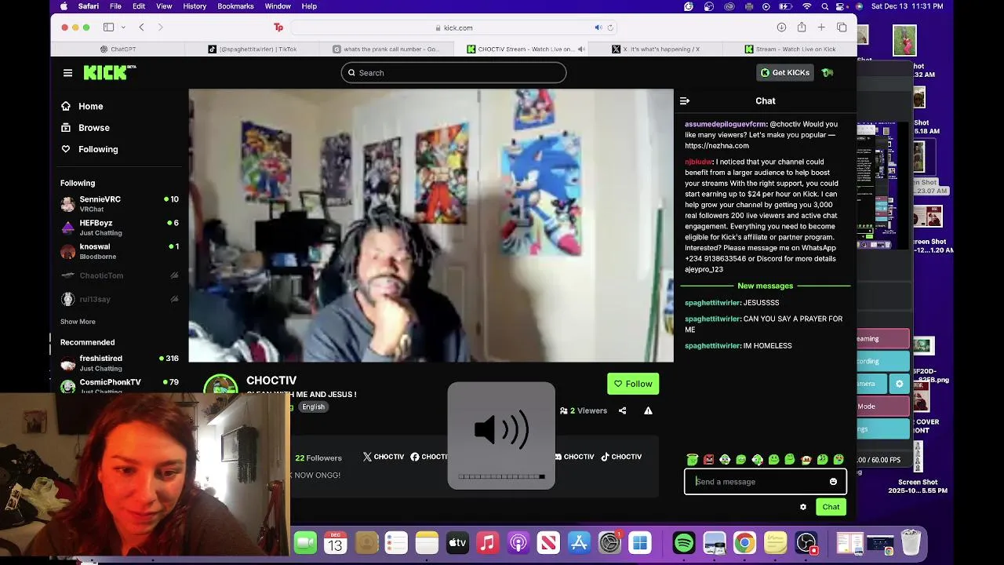Image resolution: width=1004 pixels, height=565 pixels.
Task: Click the English language tag
Action: [x=313, y=407]
